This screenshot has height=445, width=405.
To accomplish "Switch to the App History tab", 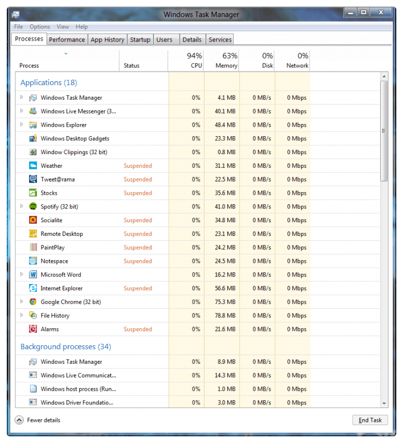I will (108, 40).
